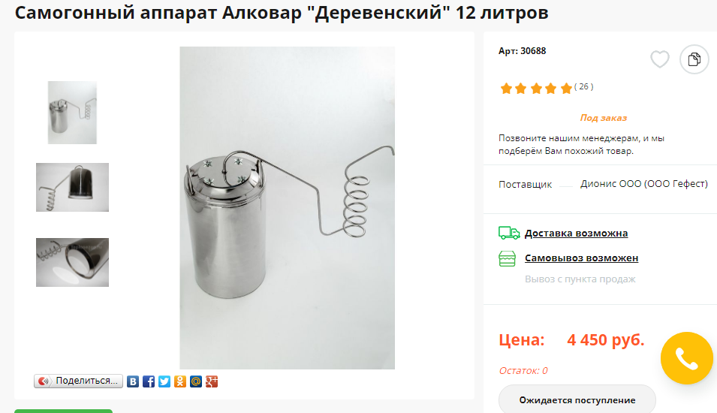Click the compare/copy documents icon

pos(694,59)
